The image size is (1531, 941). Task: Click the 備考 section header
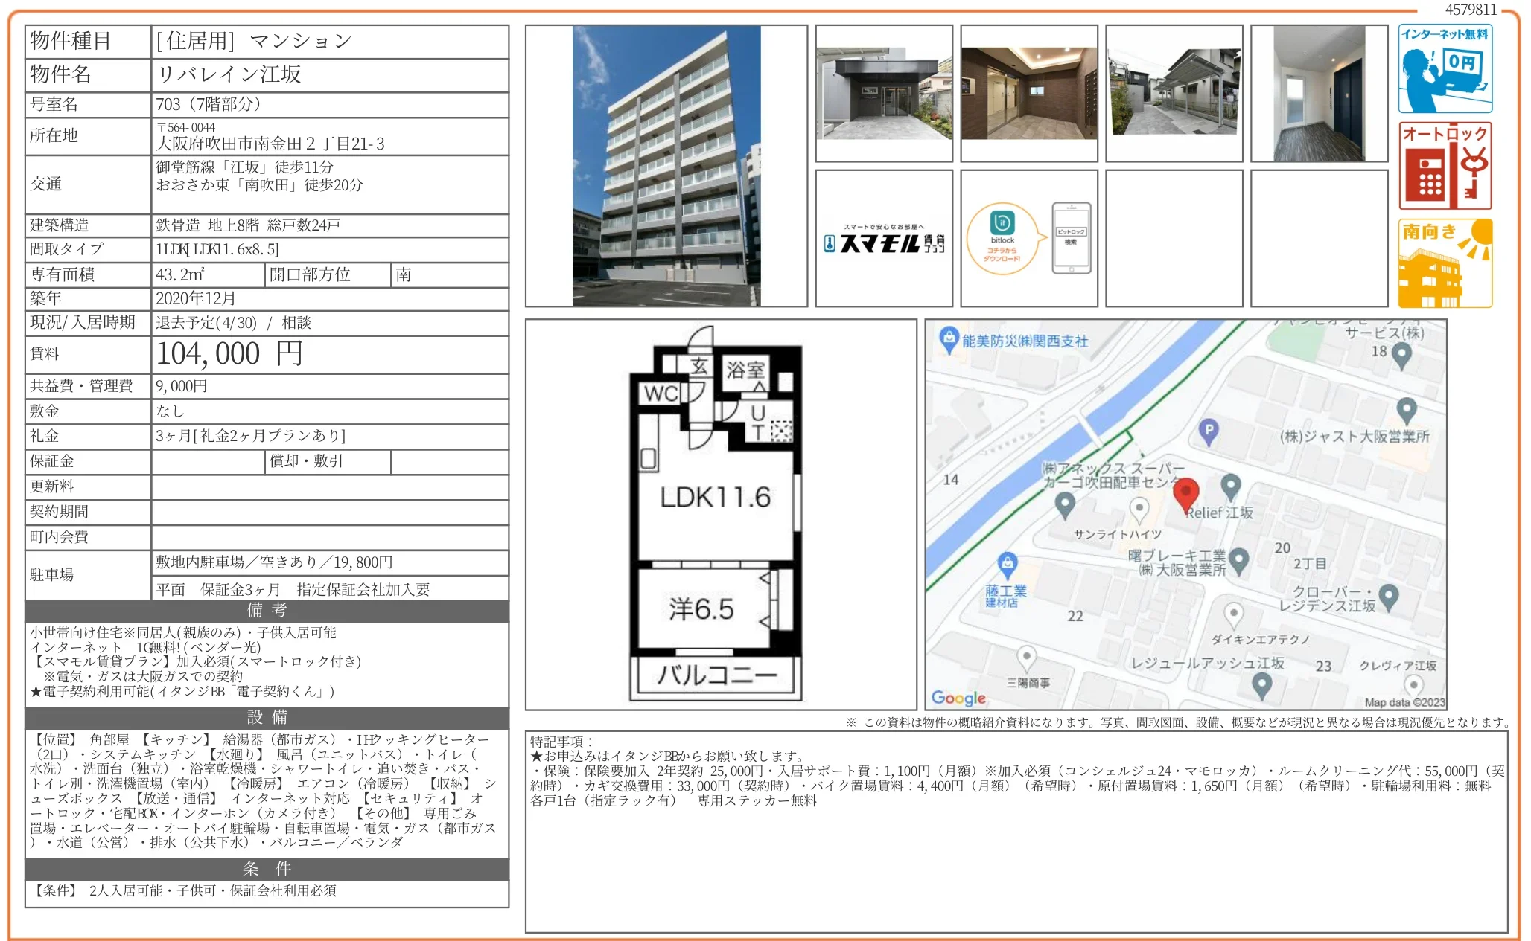coord(267,611)
